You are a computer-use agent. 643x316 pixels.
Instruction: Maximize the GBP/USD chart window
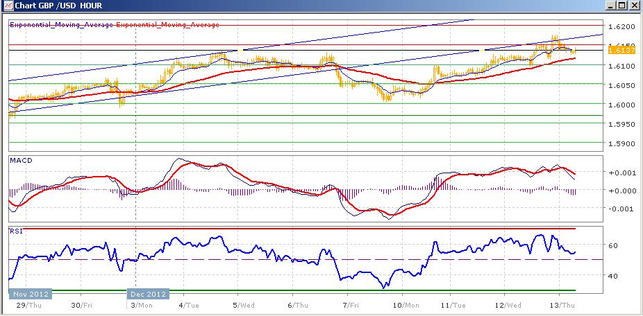click(621, 6)
